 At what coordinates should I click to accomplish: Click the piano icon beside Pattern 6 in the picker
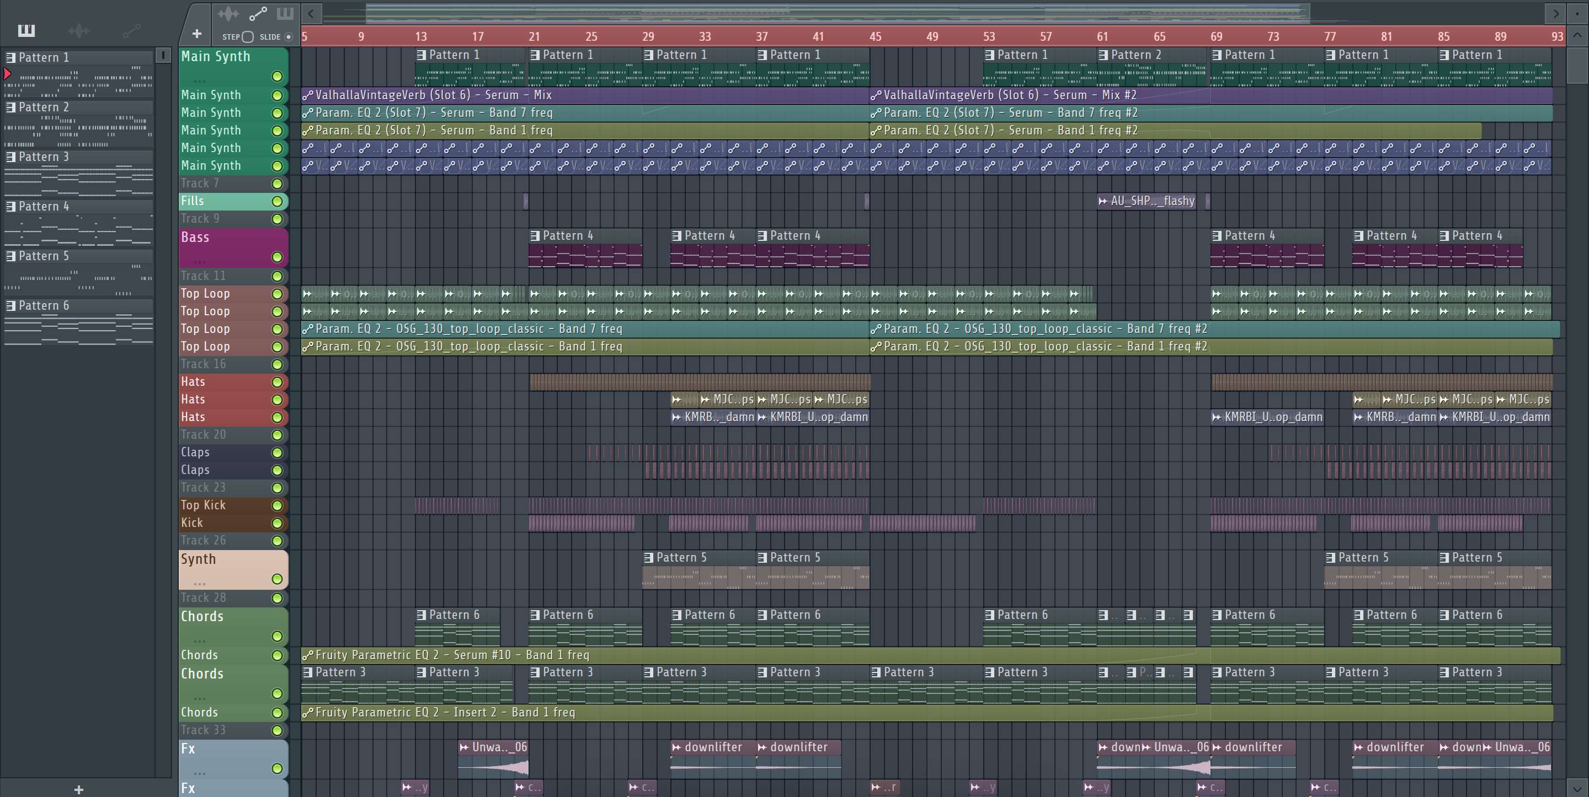click(x=10, y=306)
